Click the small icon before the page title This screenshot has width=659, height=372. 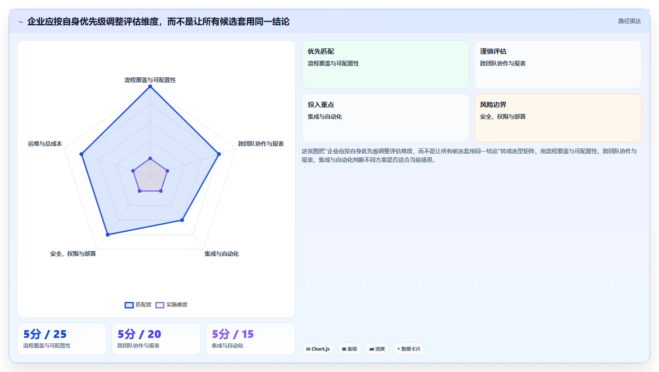click(x=21, y=22)
